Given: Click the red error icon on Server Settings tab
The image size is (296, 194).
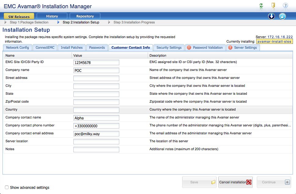Looking at the screenshot, I should click(x=230, y=48).
